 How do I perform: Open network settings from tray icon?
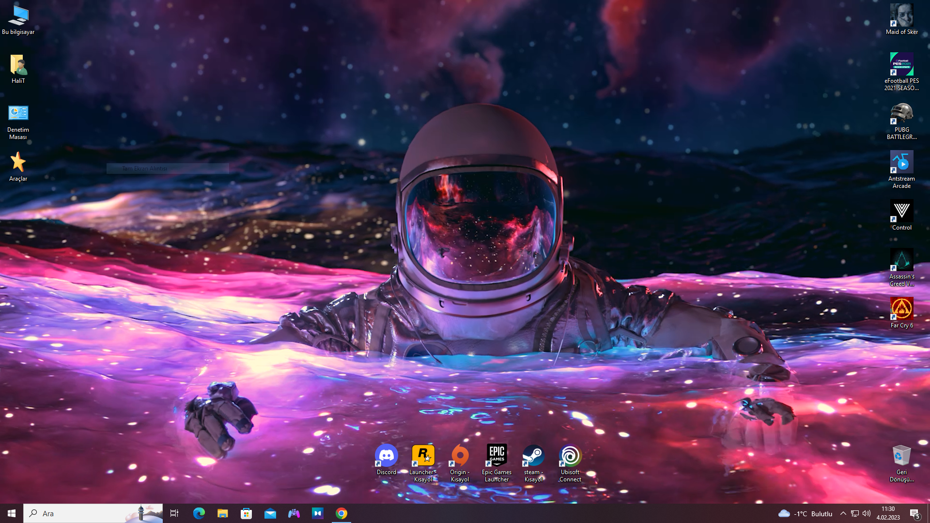pos(855,513)
